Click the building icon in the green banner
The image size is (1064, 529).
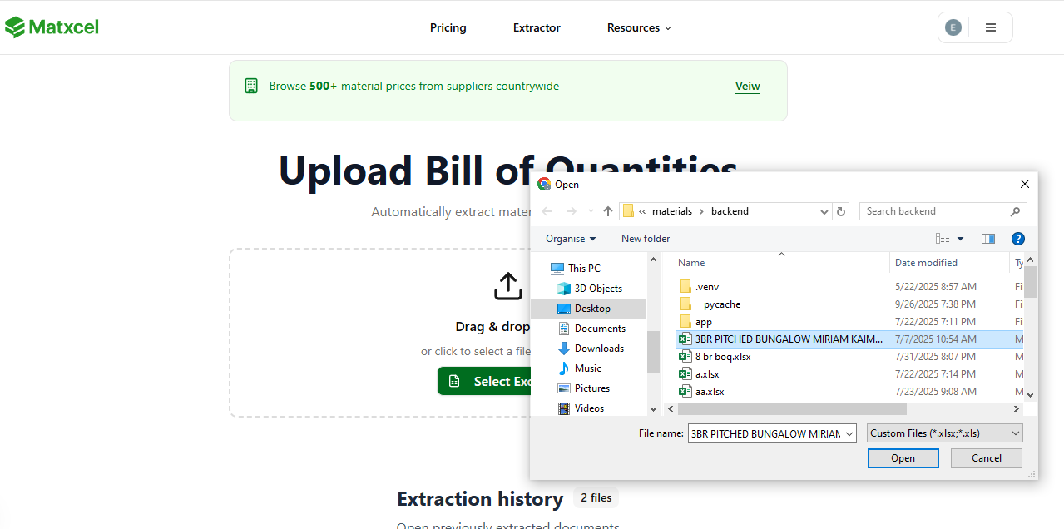tap(251, 86)
